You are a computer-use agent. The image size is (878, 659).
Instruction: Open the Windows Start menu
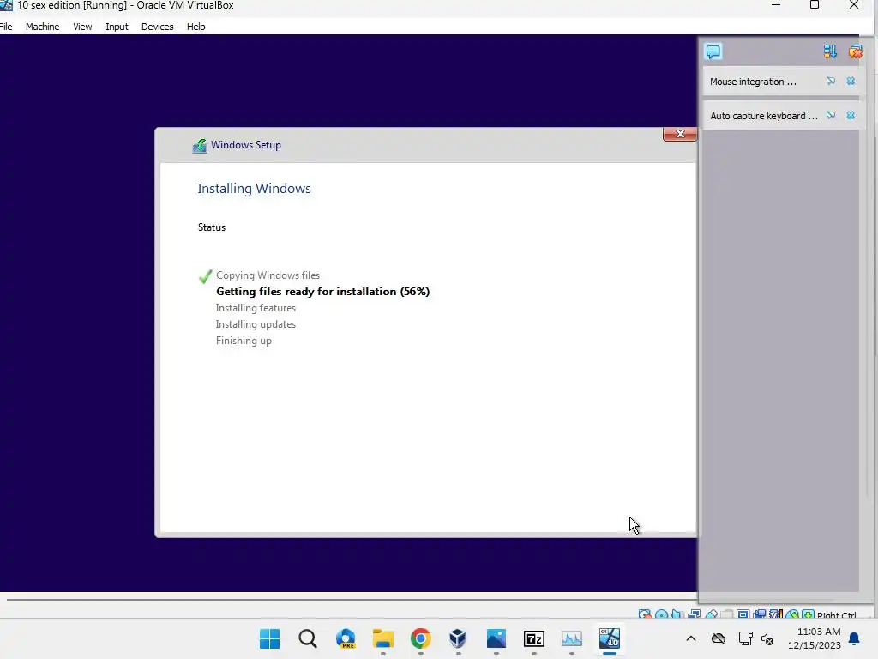pos(269,638)
